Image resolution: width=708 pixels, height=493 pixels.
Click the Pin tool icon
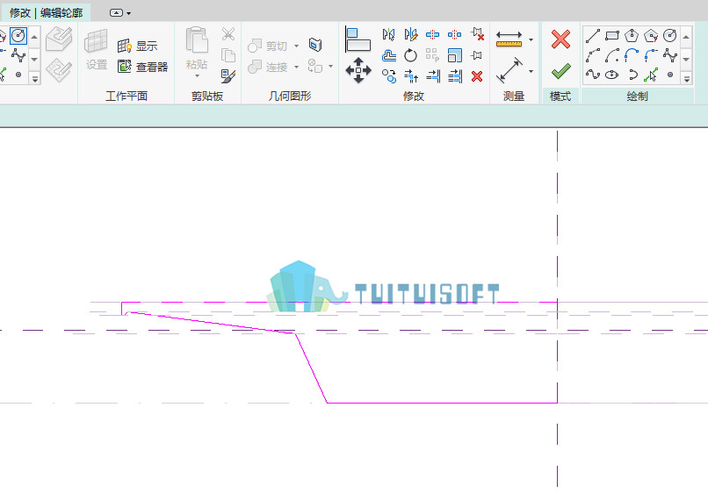click(477, 56)
